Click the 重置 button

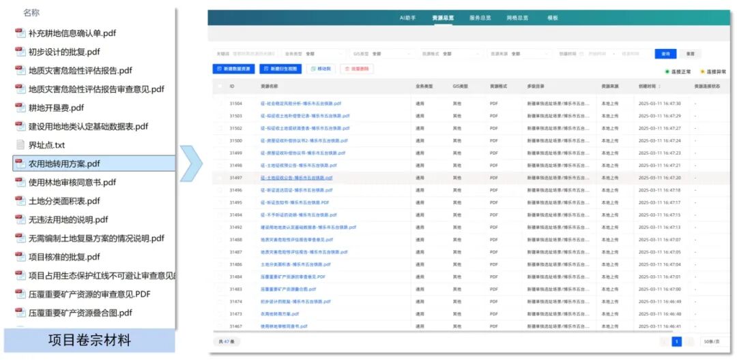[691, 54]
